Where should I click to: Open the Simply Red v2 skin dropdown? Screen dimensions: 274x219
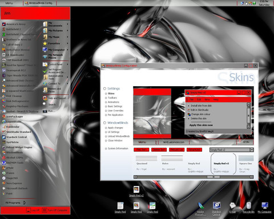tap(252, 150)
